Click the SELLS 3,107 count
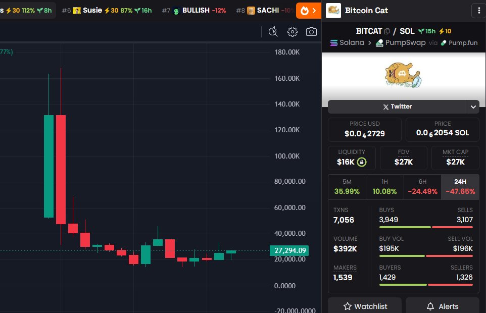The height and width of the screenshot is (313, 486). click(464, 220)
